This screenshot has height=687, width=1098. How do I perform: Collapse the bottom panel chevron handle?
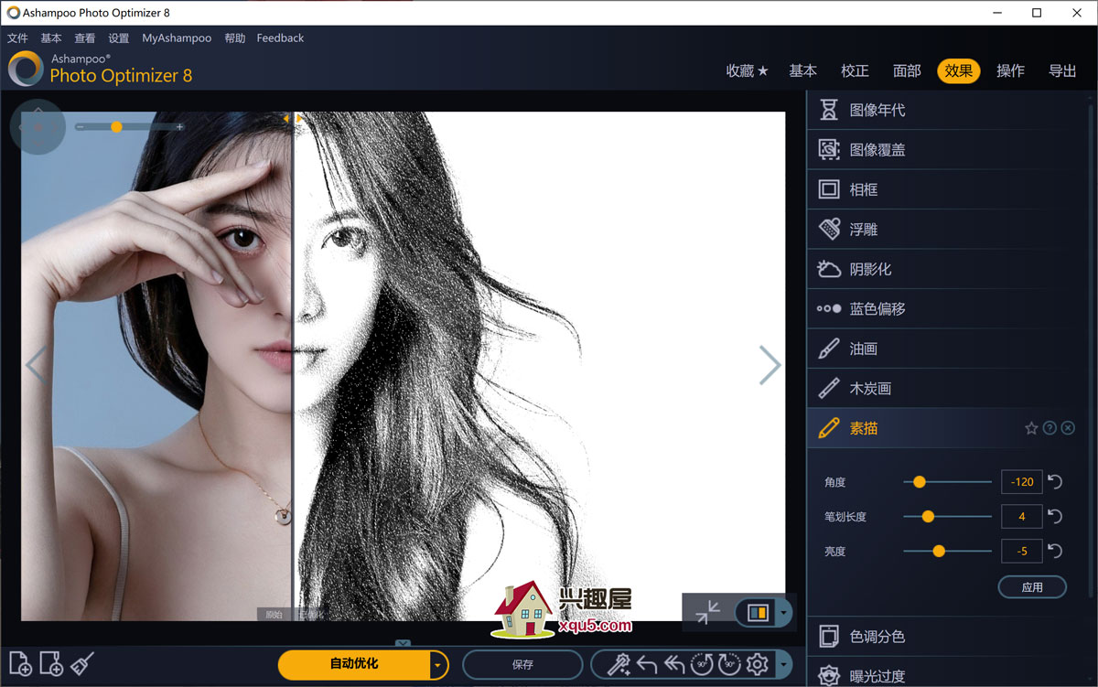point(403,644)
